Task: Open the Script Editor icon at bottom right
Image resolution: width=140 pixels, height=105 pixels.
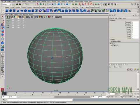Action: 138,100
